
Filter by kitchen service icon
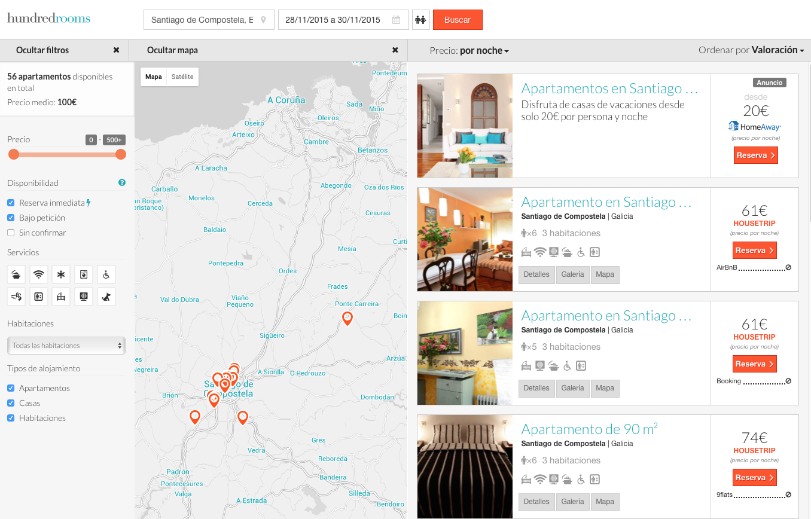(x=16, y=274)
